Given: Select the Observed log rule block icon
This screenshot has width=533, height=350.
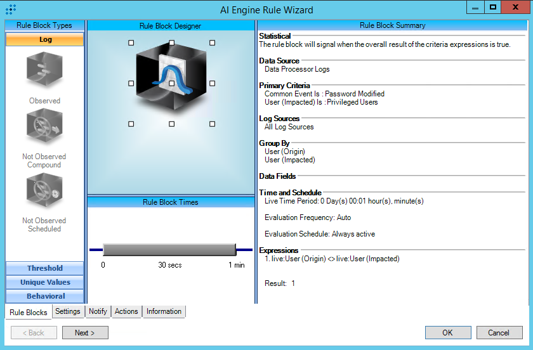Looking at the screenshot, I should pyautogui.click(x=44, y=71).
